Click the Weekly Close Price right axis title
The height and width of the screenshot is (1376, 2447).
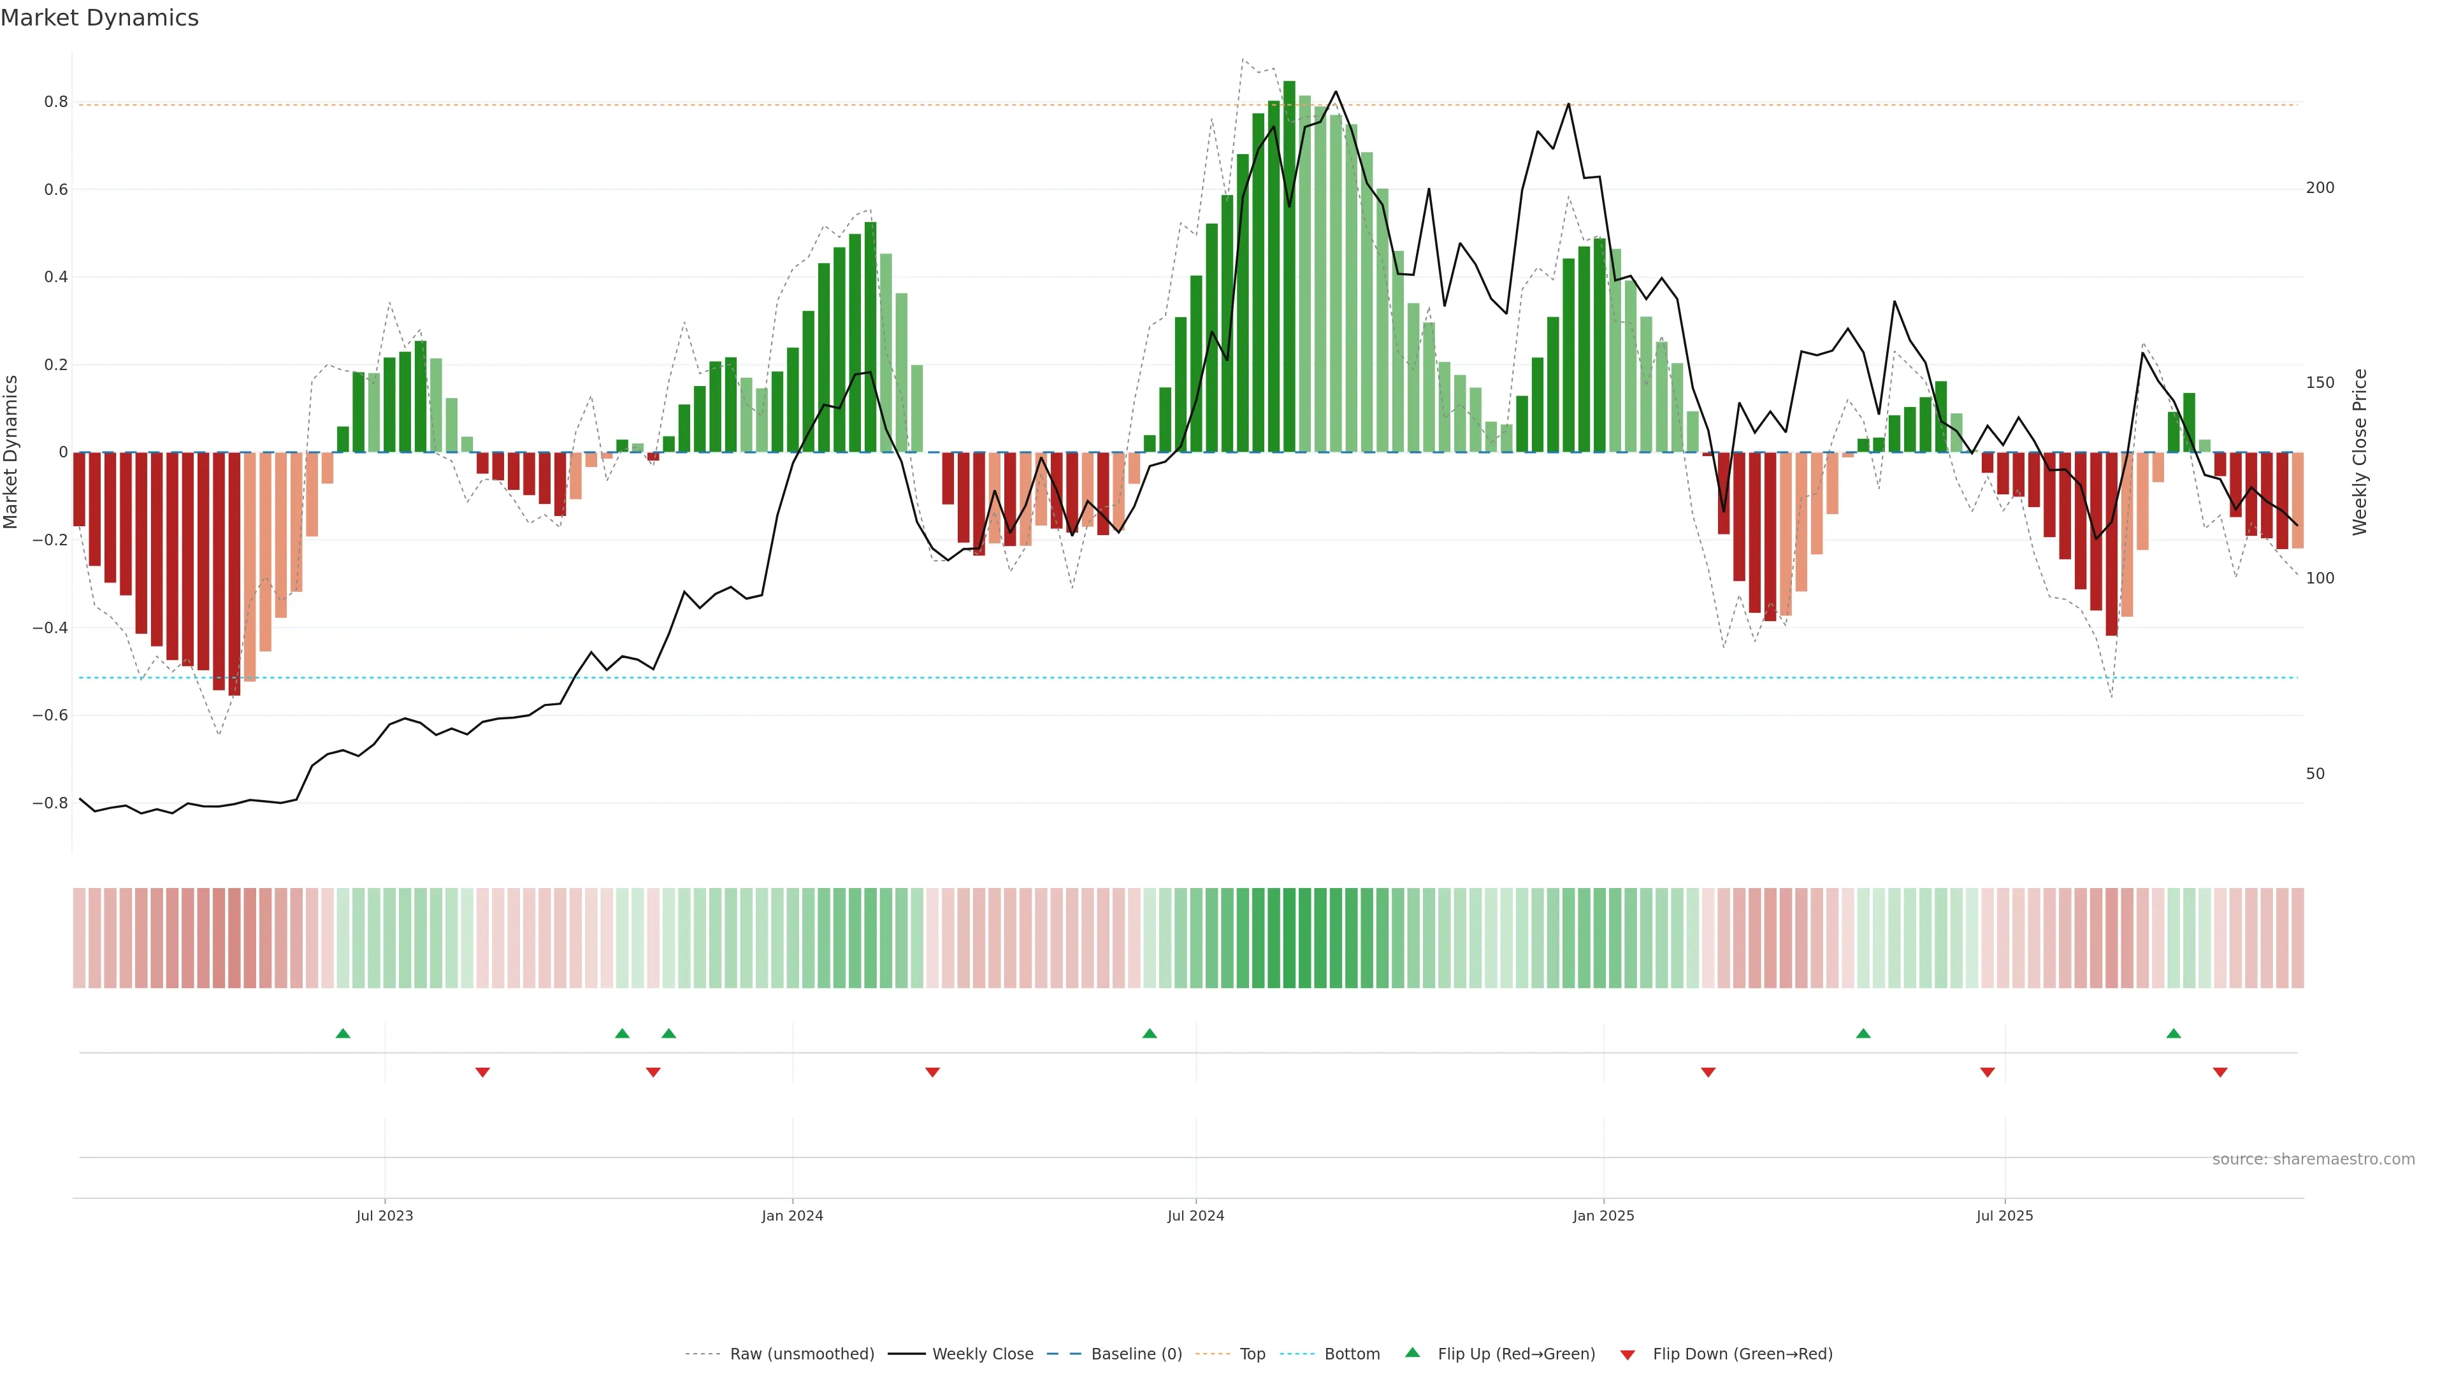click(x=2360, y=452)
